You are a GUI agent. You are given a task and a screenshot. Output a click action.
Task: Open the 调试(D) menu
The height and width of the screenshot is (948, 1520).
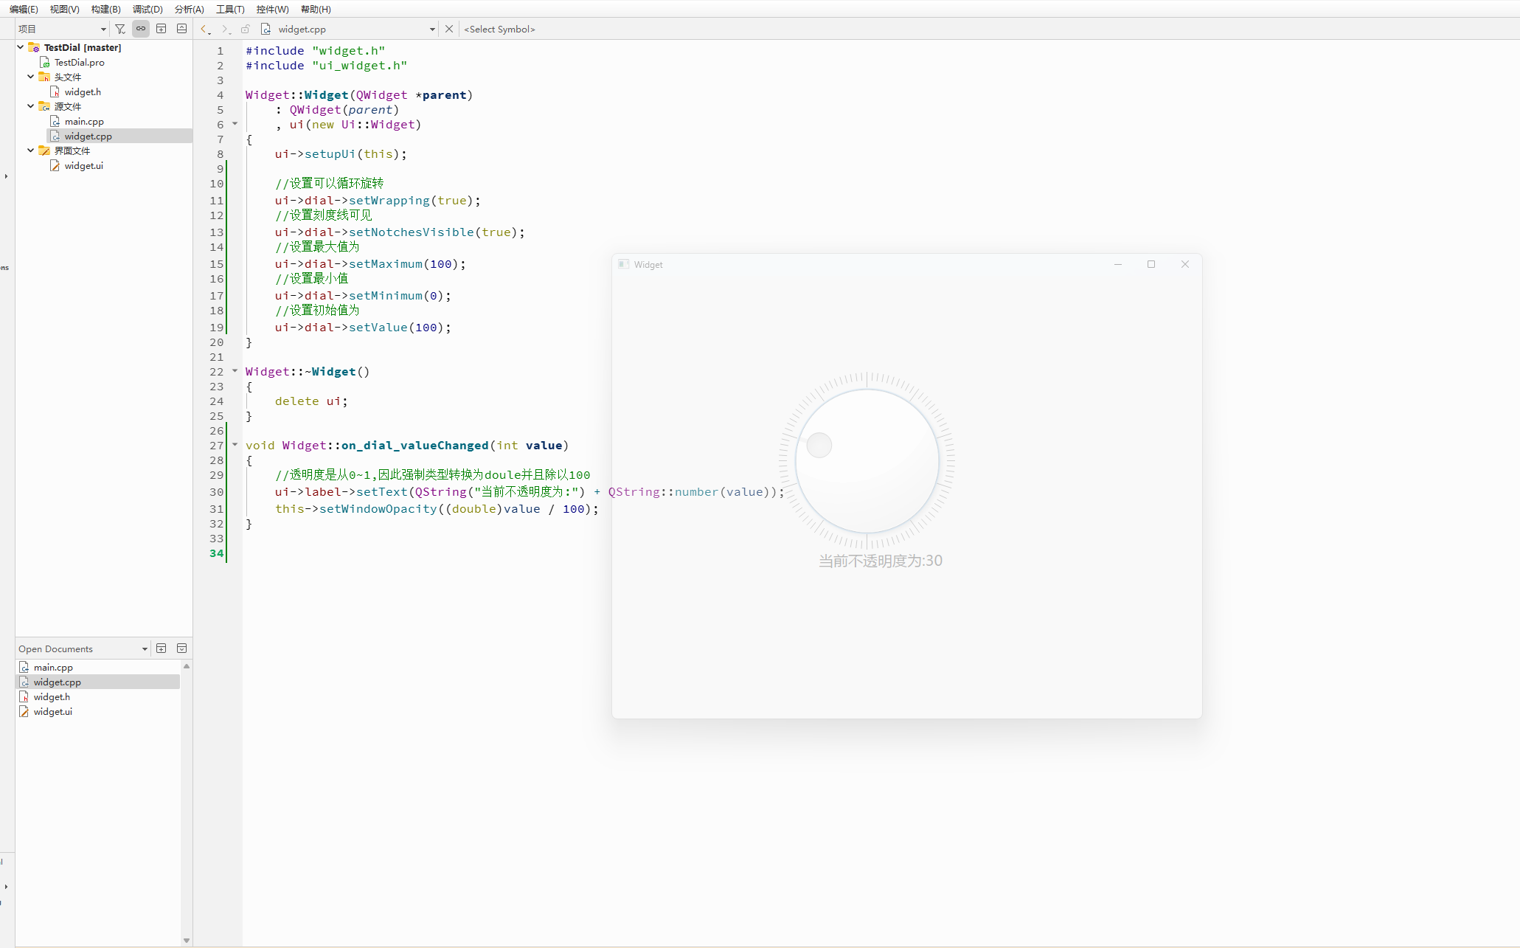[148, 9]
